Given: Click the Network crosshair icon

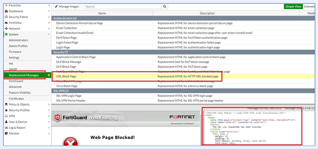Looking at the screenshot, I should click(6, 28).
